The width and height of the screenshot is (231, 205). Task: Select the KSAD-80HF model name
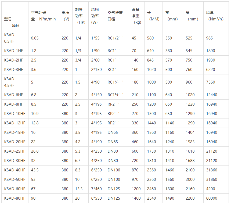(x=15, y=198)
